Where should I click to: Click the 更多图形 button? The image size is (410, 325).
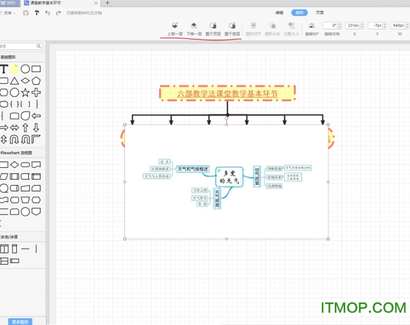point(22,320)
